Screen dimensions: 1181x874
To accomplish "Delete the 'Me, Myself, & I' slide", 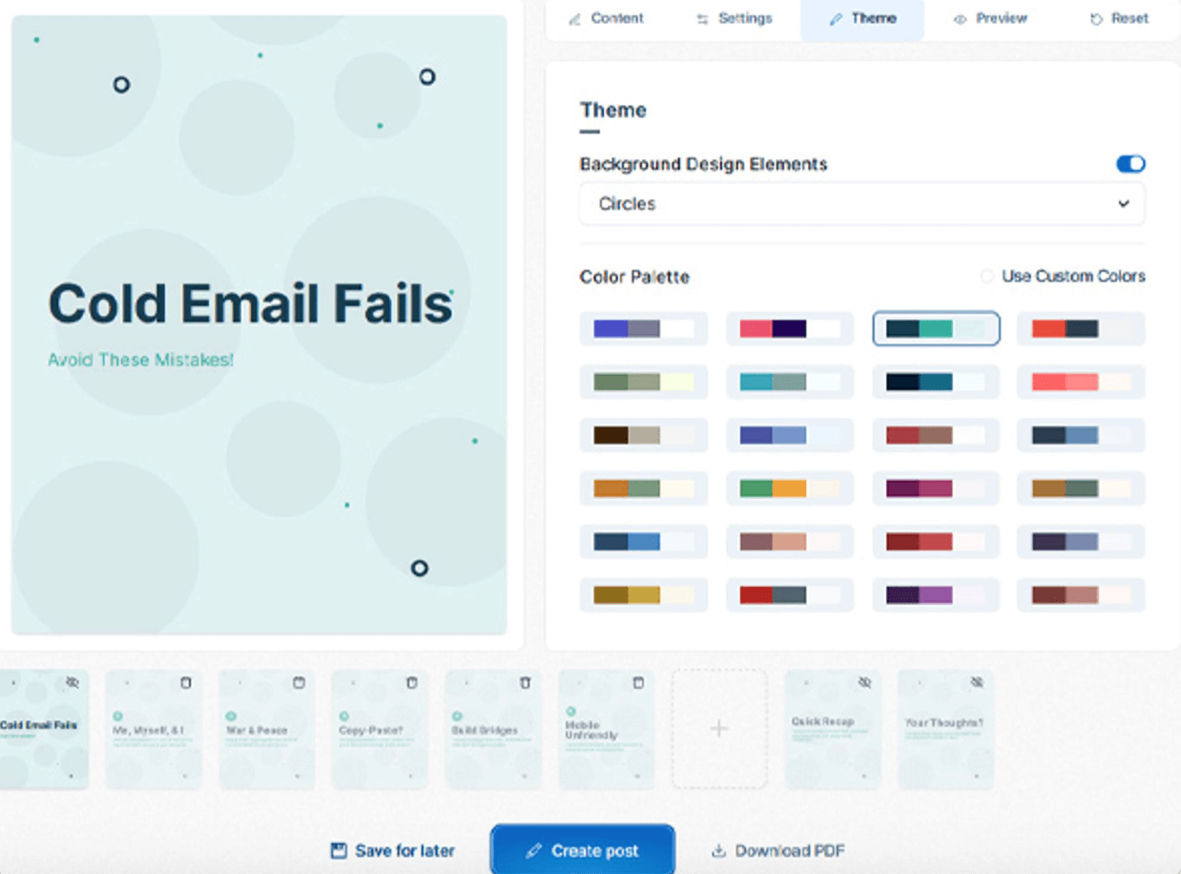I will pyautogui.click(x=186, y=683).
